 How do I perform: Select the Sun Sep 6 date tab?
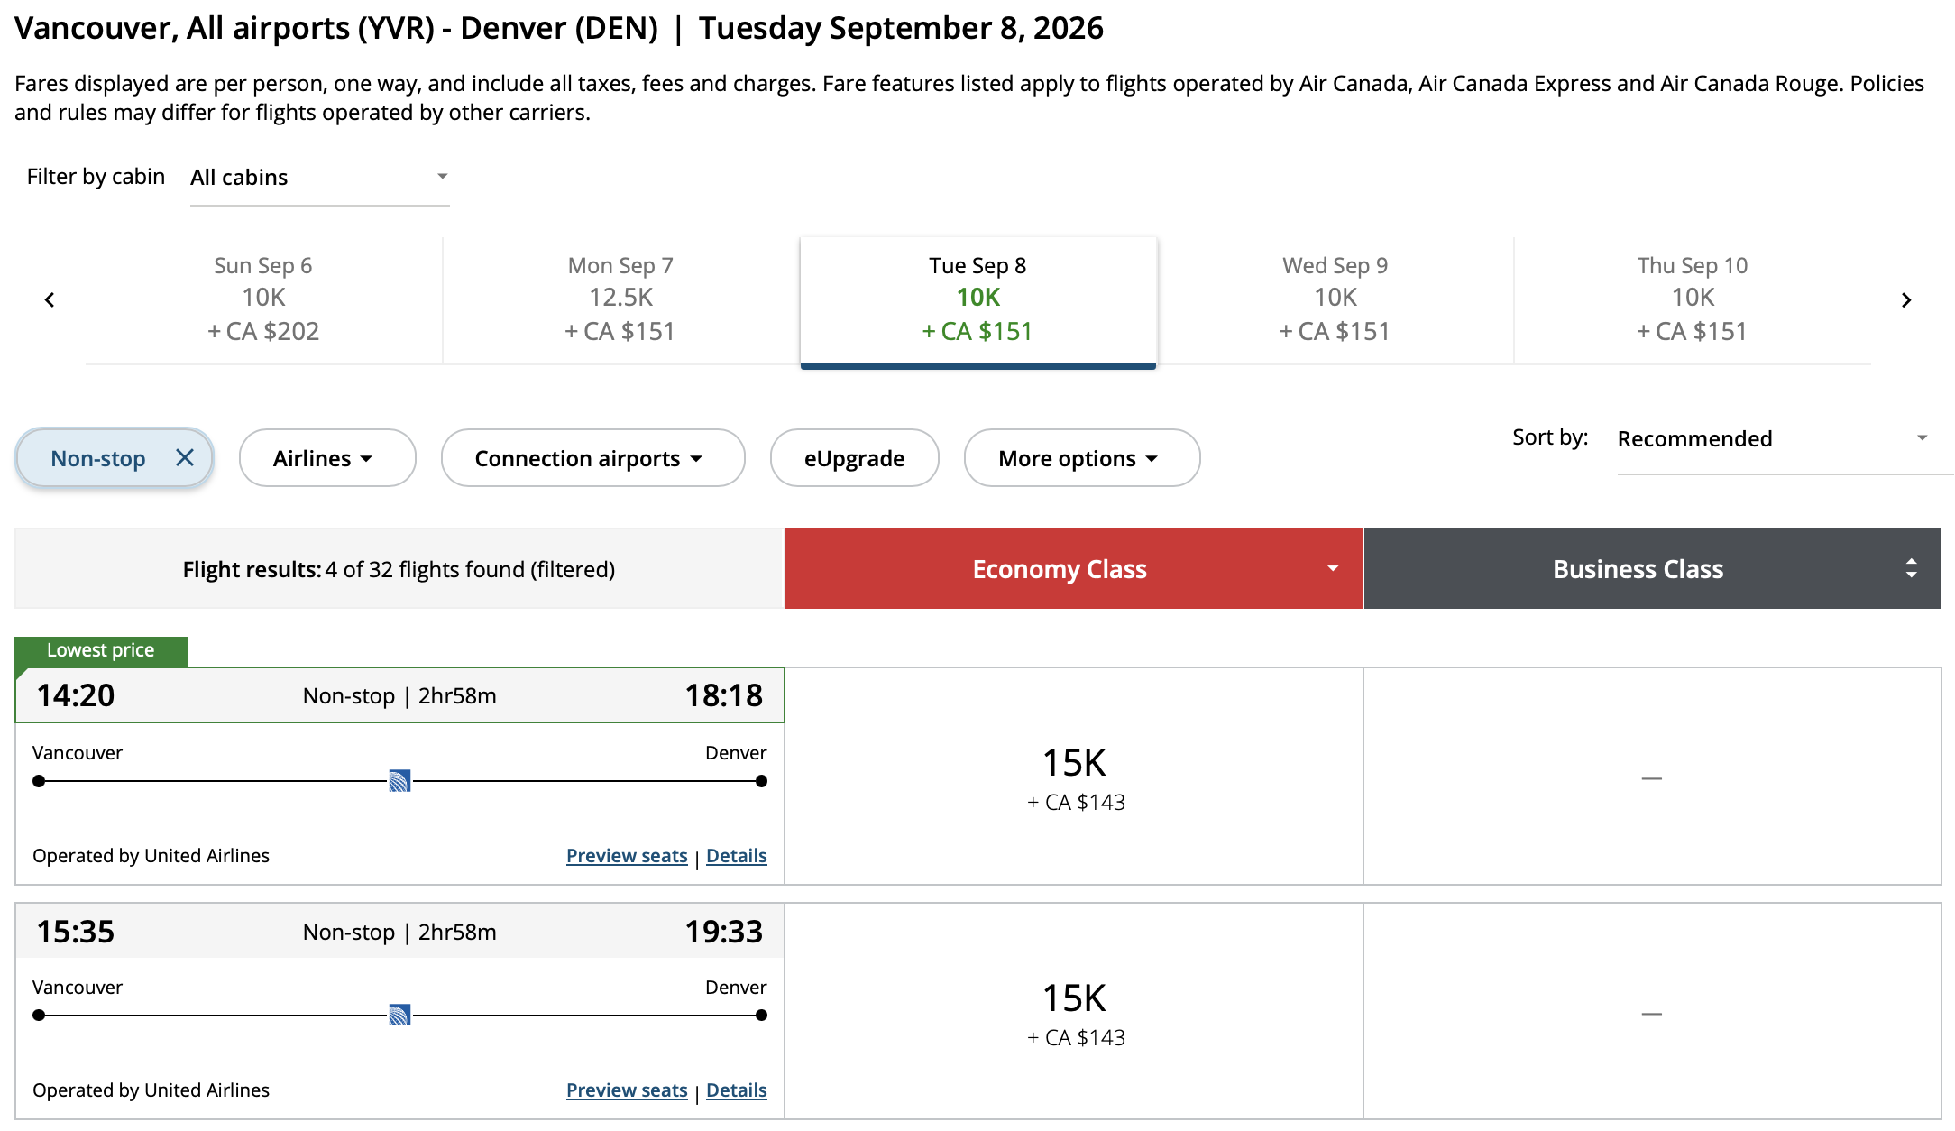[263, 299]
